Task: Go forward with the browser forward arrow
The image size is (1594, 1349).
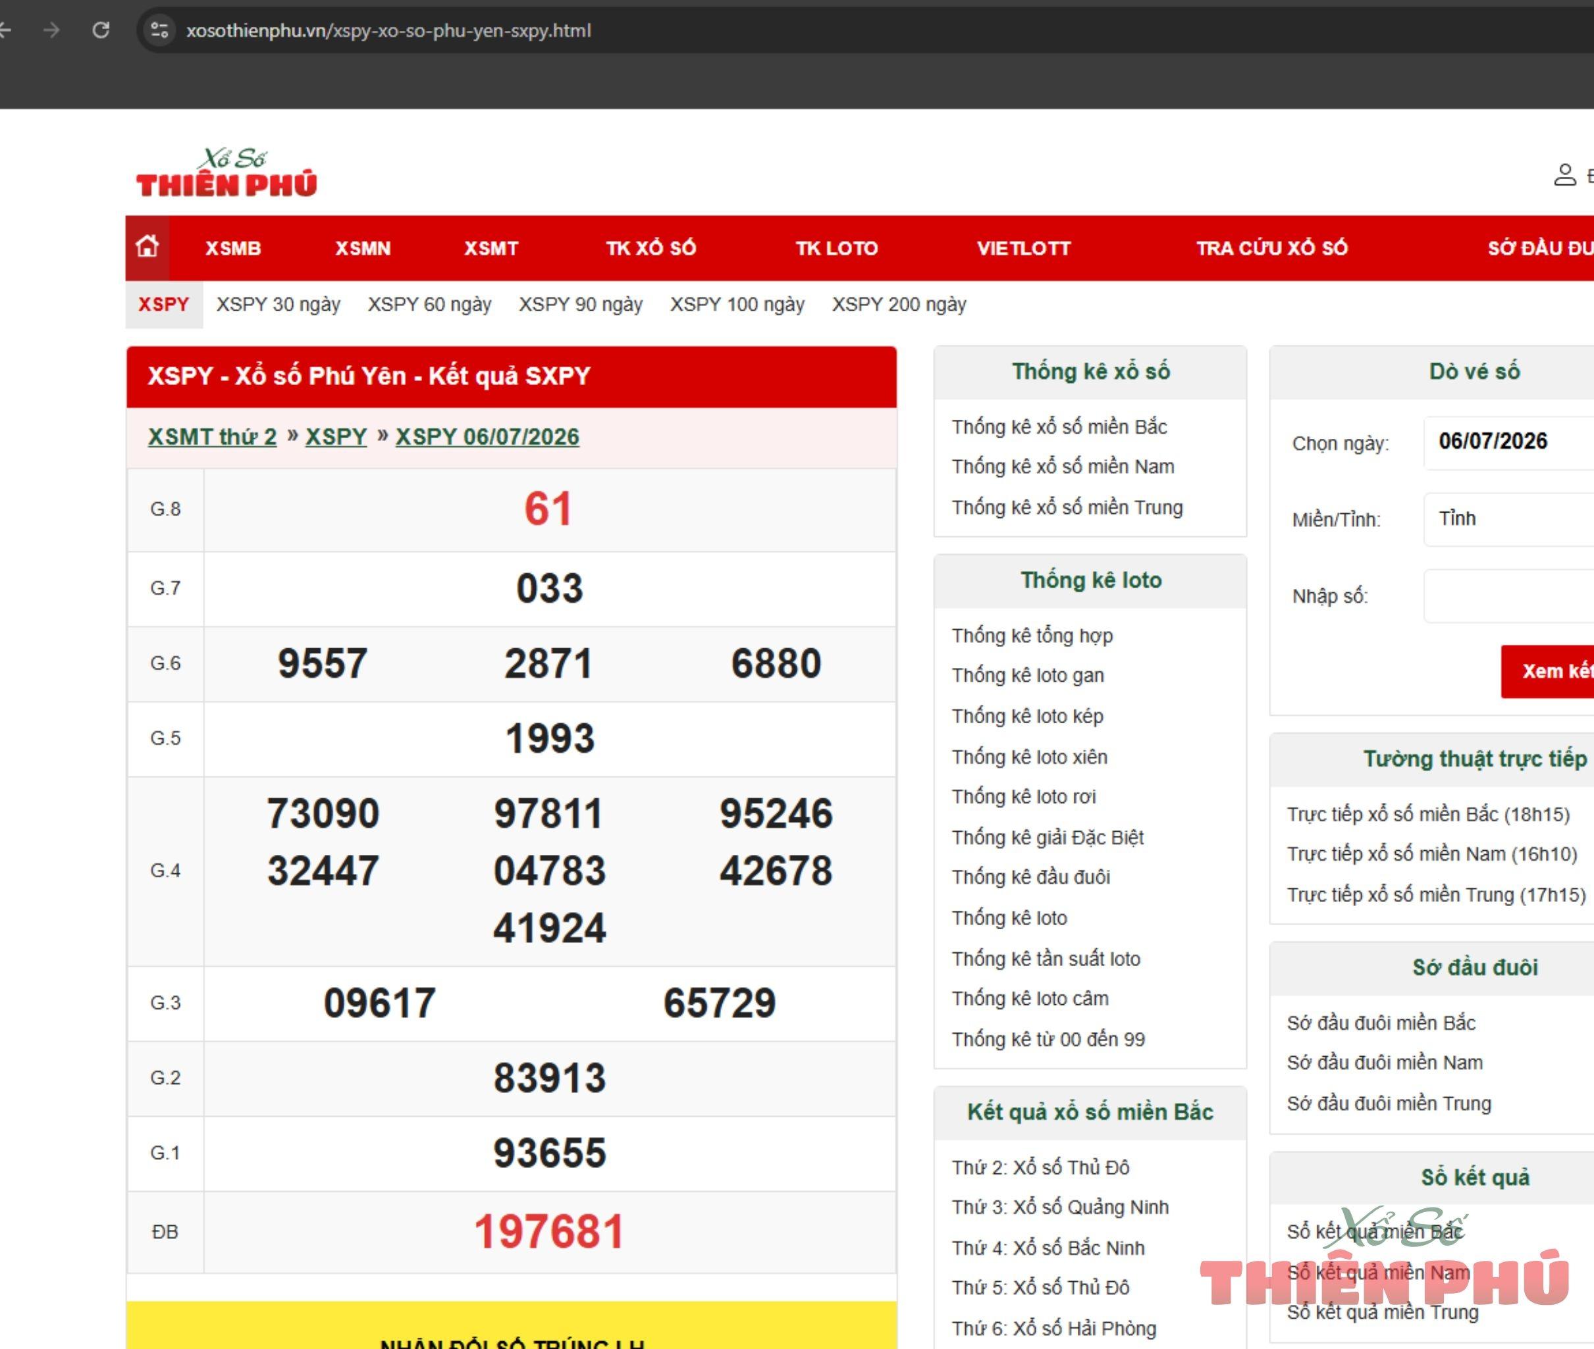Action: point(52,30)
